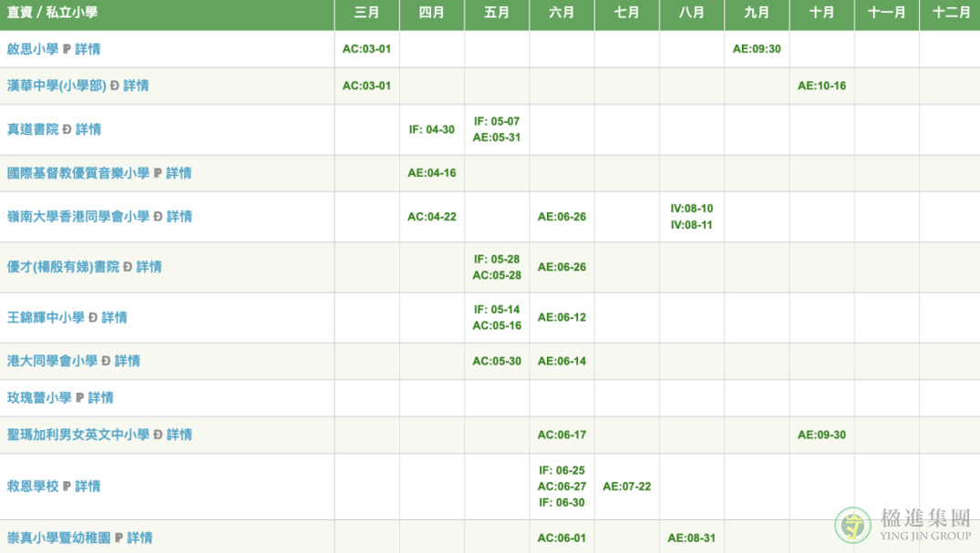Open 詳情 for 真道書院
Image resolution: width=980 pixels, height=553 pixels.
[x=88, y=129]
